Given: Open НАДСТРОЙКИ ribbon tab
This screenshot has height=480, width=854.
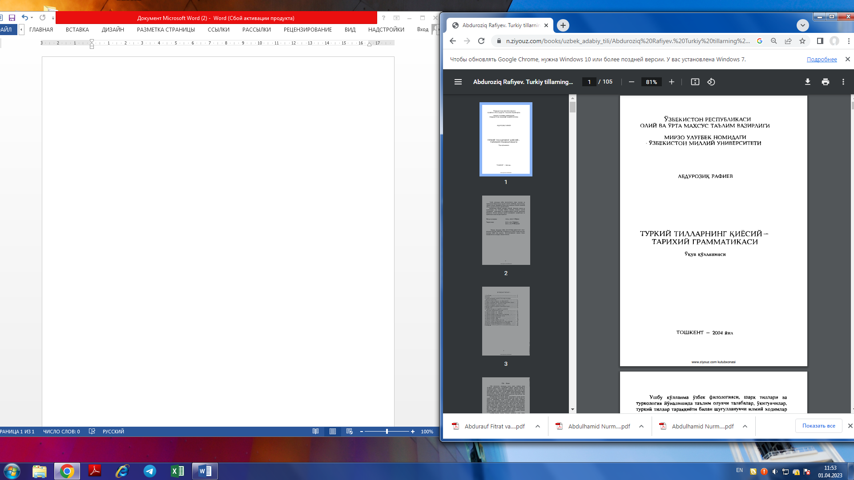Looking at the screenshot, I should click(386, 30).
